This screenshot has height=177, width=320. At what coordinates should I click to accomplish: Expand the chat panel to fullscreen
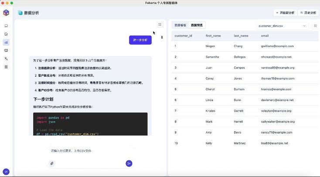click(x=160, y=24)
